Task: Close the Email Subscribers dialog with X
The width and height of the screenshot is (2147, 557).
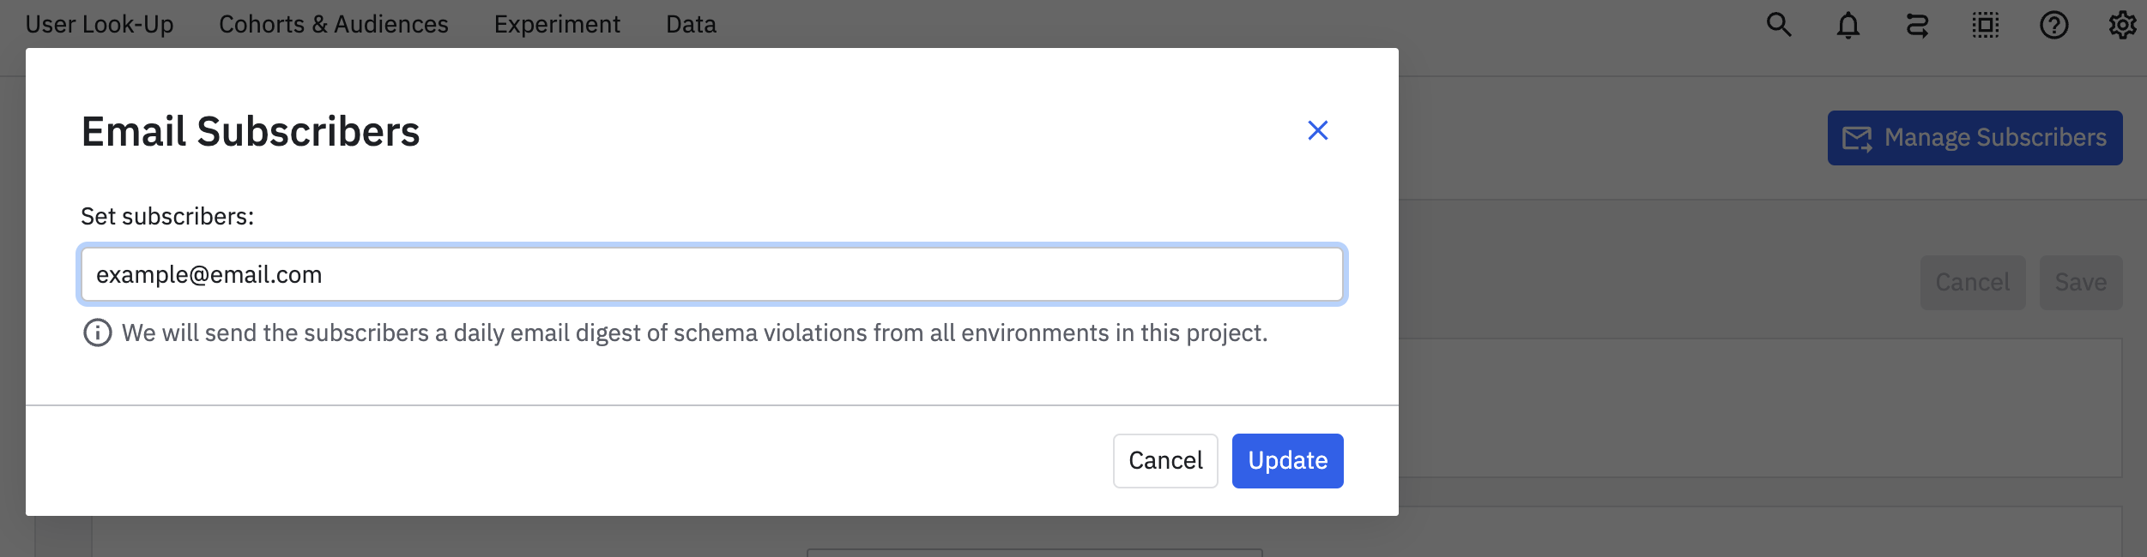Action: click(1317, 130)
